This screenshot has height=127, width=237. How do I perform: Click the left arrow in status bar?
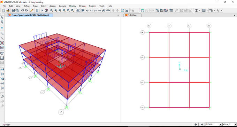[196, 125]
